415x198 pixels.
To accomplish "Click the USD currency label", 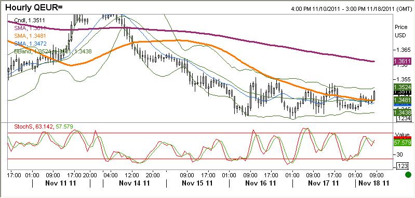I will [400, 35].
